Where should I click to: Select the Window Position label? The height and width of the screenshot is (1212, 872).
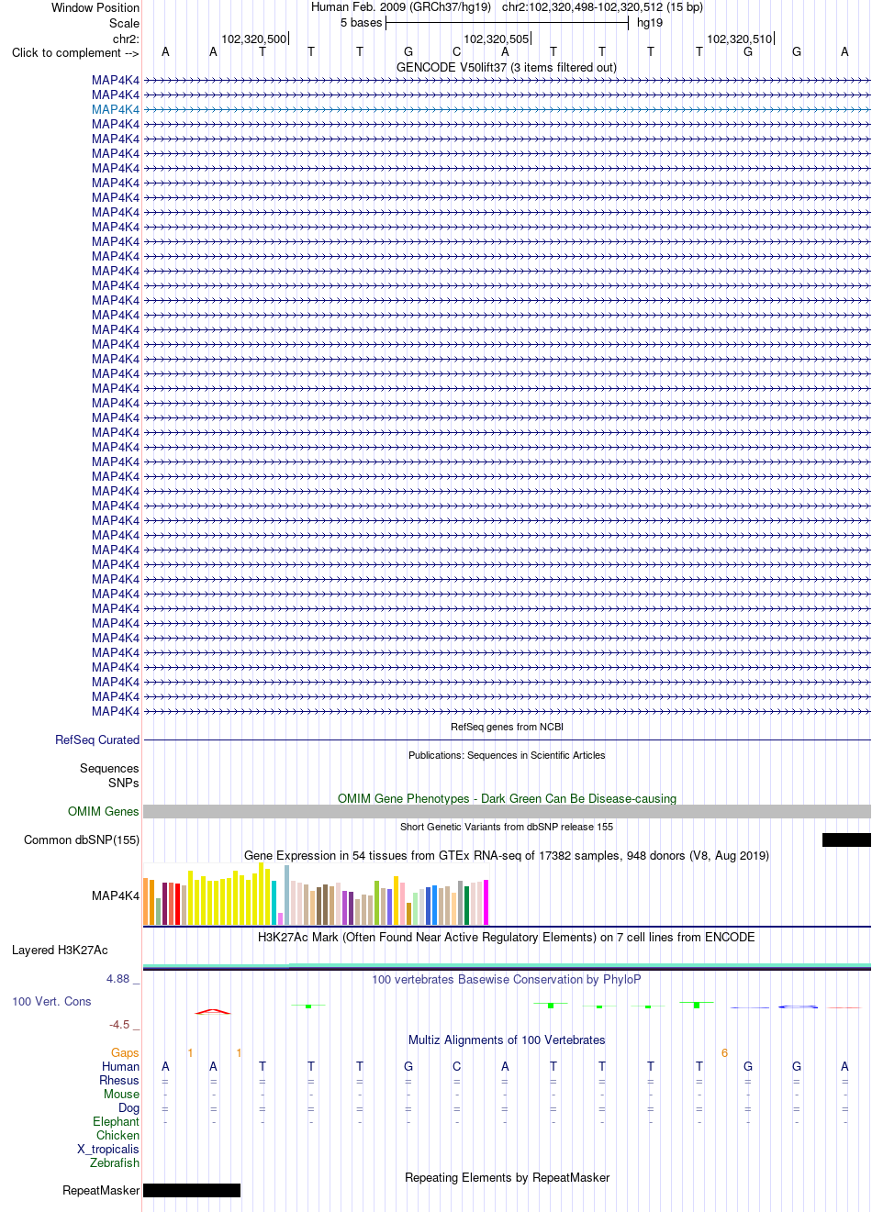click(x=95, y=7)
